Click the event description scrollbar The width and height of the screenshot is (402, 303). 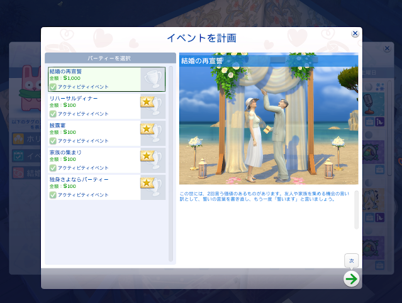[x=356, y=210]
